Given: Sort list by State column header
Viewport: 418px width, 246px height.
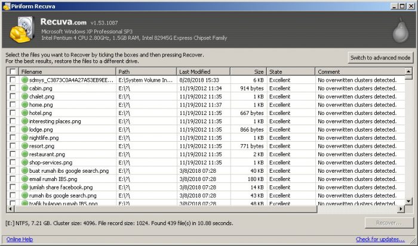Looking at the screenshot, I should point(291,71).
